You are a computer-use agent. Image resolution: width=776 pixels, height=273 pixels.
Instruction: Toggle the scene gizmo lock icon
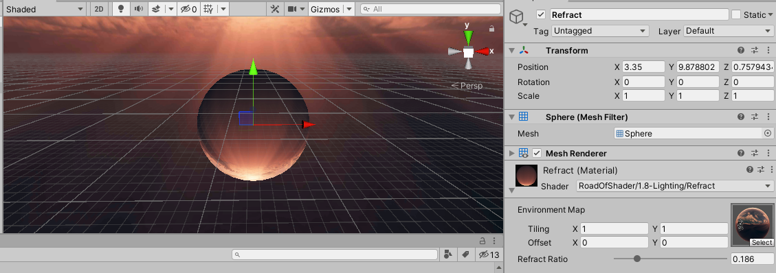(x=491, y=29)
